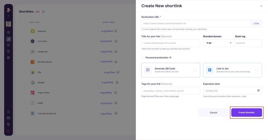Click the Expiration date field

click(x=232, y=90)
